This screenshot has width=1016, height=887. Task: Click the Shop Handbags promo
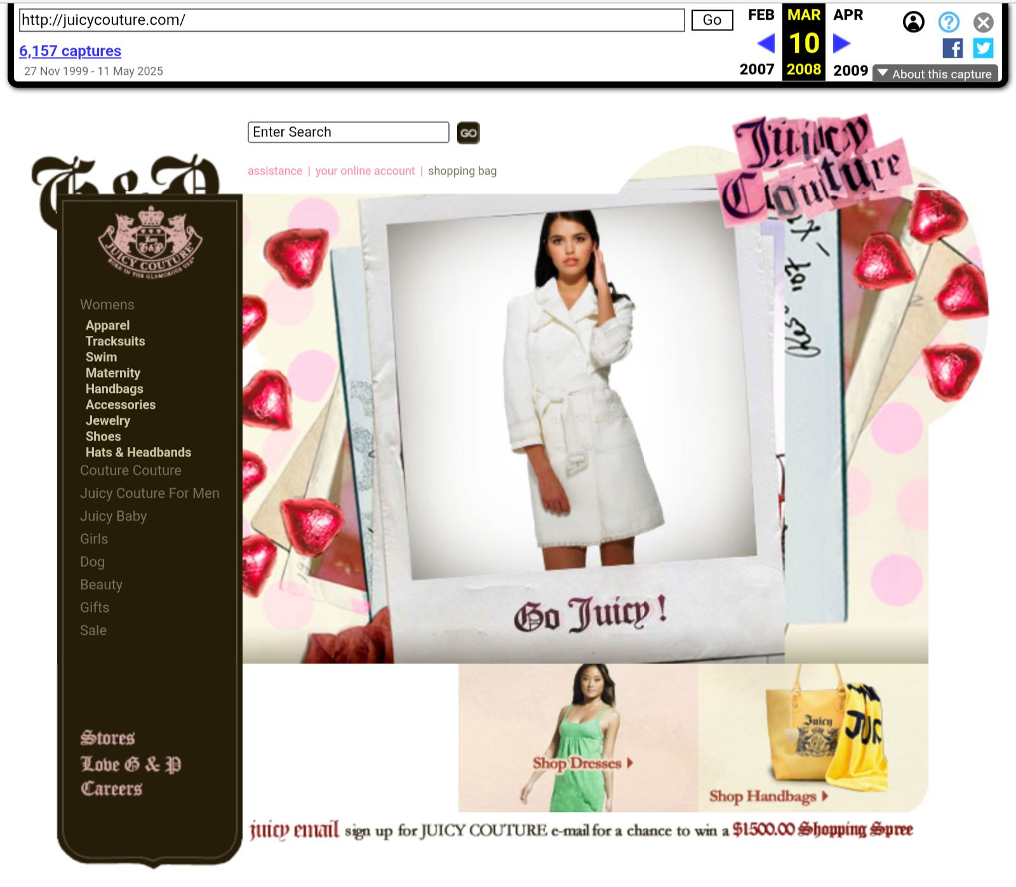click(813, 738)
